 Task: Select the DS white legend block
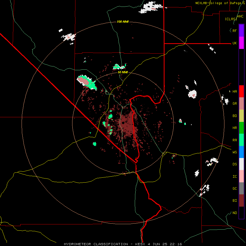pyautogui.click(x=241, y=164)
